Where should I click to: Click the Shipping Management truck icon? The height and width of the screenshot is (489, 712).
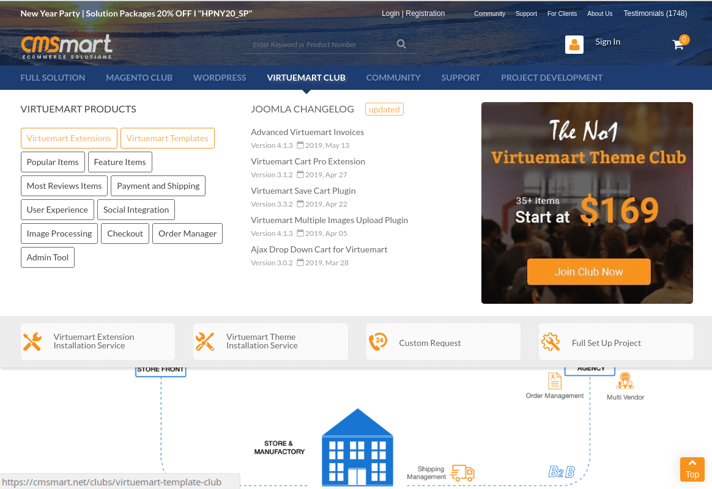[462, 472]
